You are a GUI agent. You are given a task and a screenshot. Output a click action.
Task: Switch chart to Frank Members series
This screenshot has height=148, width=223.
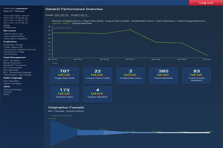[165, 21]
